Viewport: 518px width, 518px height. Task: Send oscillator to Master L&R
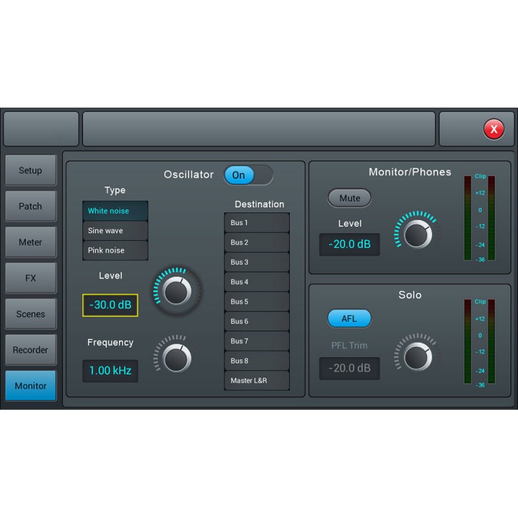pyautogui.click(x=257, y=381)
